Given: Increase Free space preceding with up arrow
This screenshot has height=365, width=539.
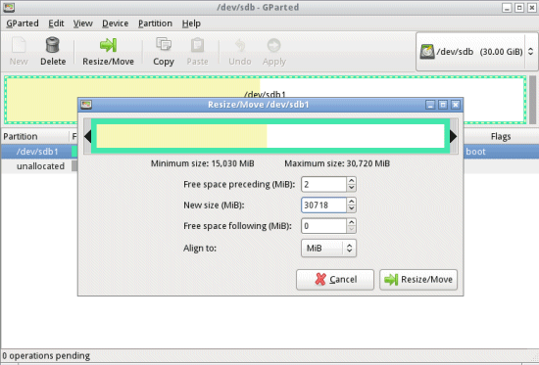Looking at the screenshot, I should point(351,180).
